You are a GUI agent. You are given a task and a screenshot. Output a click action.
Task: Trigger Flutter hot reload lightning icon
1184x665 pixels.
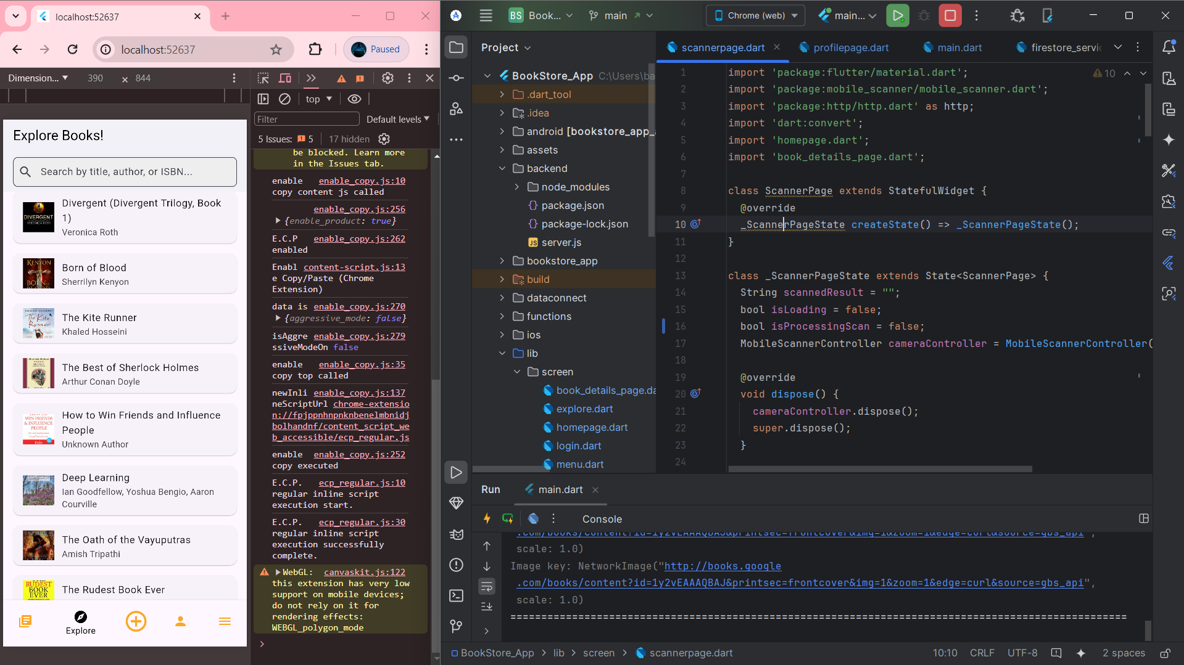tap(487, 518)
